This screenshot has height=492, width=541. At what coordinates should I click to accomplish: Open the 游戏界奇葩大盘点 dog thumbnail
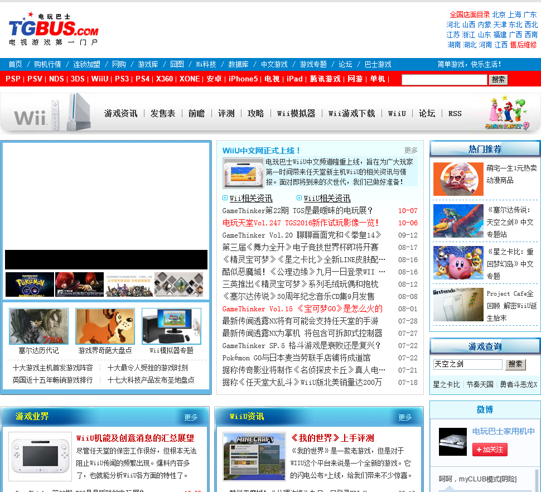tap(105, 326)
